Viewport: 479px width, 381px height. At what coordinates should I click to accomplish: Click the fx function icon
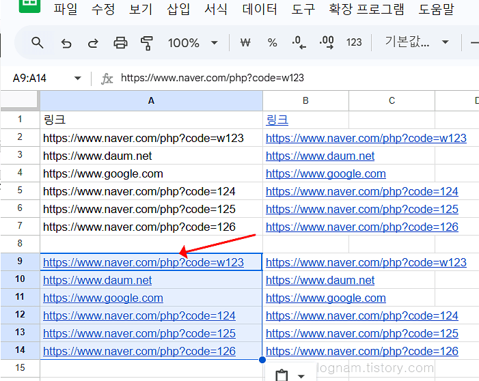click(107, 79)
